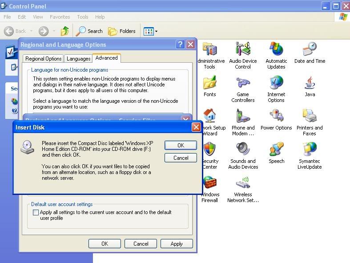Open the Views dropdown button
Screen dimensions: 350x263
(x=151, y=31)
